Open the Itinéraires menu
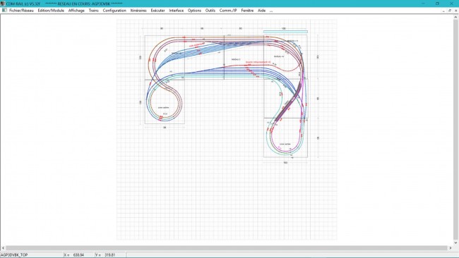This screenshot has height=258, width=459. pos(138,11)
